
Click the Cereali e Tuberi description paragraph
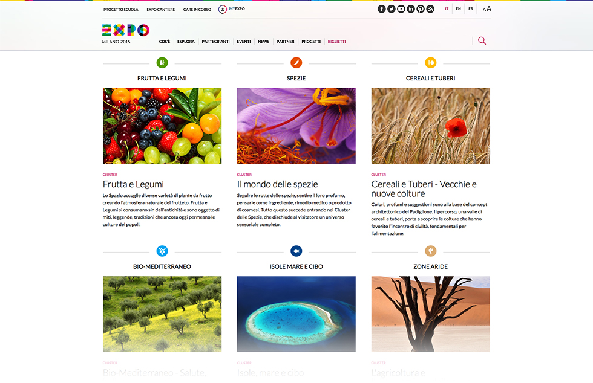point(429,219)
